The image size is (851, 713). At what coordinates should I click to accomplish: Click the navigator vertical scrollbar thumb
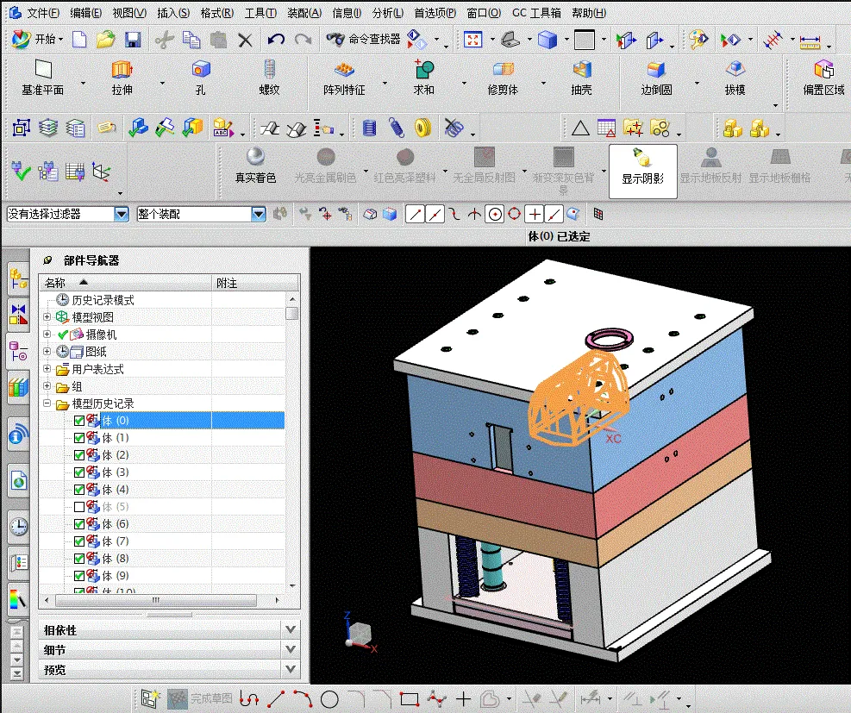click(x=292, y=314)
